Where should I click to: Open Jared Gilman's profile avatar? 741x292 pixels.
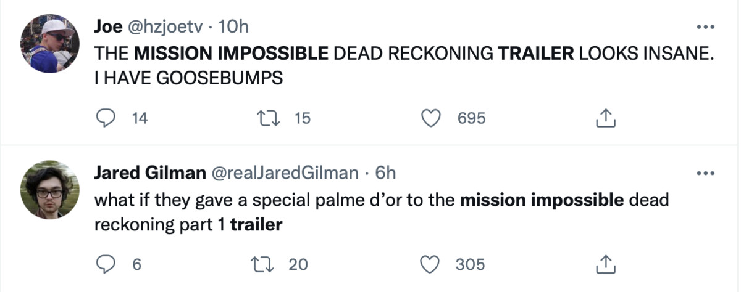[51, 189]
